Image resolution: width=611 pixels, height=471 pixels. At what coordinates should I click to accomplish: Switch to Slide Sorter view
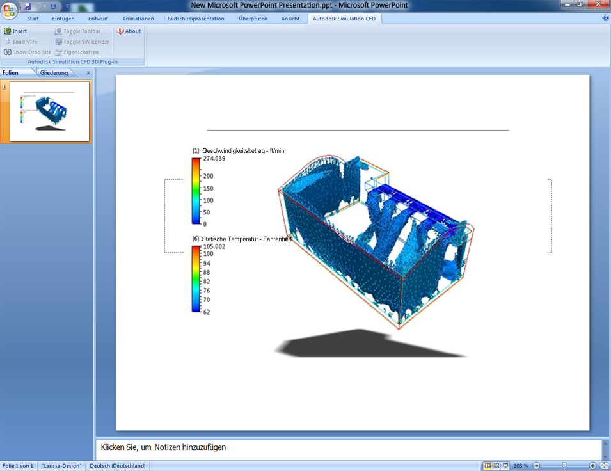(x=496, y=466)
